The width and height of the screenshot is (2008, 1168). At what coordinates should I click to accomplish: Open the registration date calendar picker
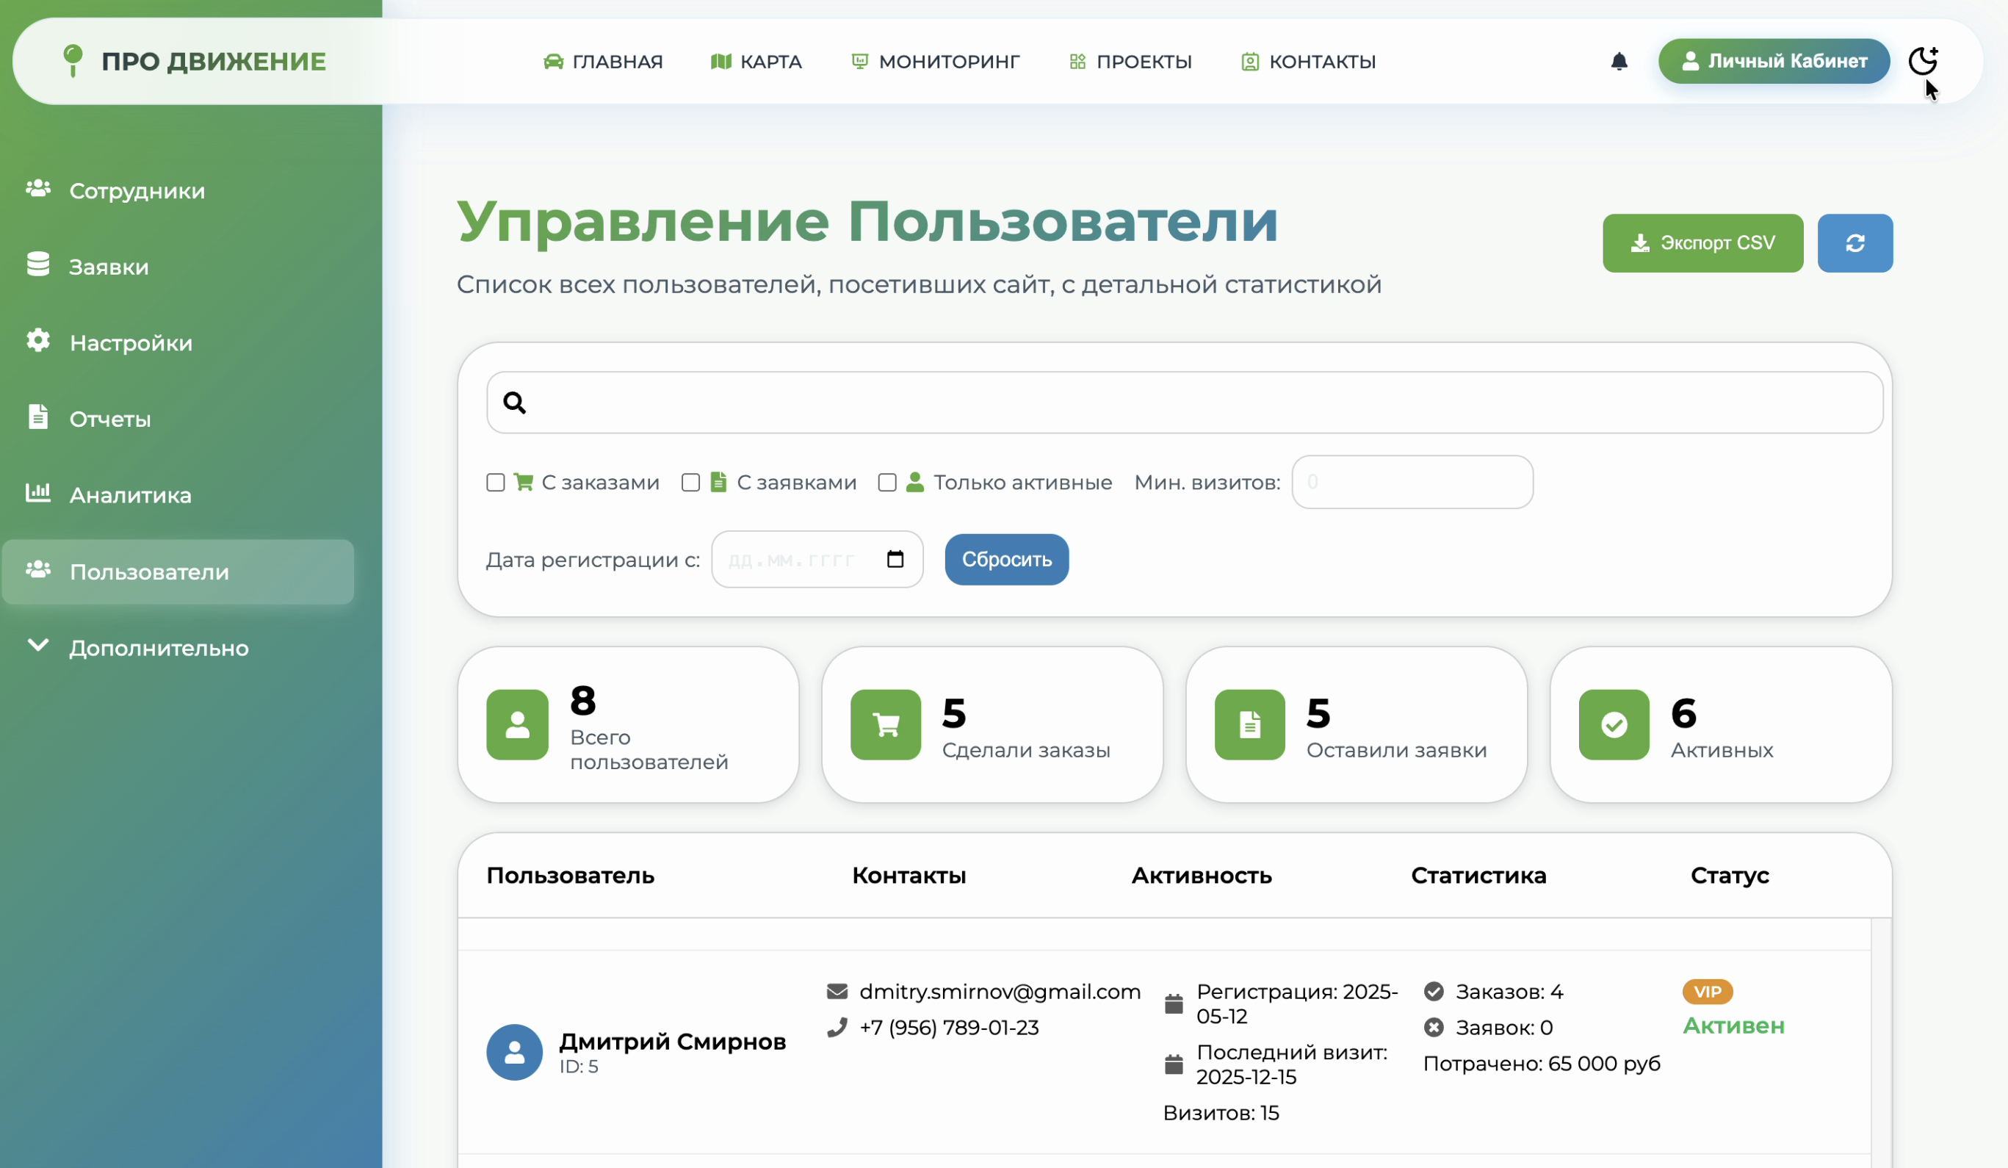tap(895, 559)
